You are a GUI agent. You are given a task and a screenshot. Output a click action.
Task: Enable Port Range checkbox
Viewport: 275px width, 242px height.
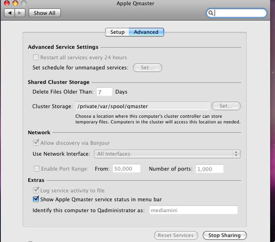tap(37, 169)
